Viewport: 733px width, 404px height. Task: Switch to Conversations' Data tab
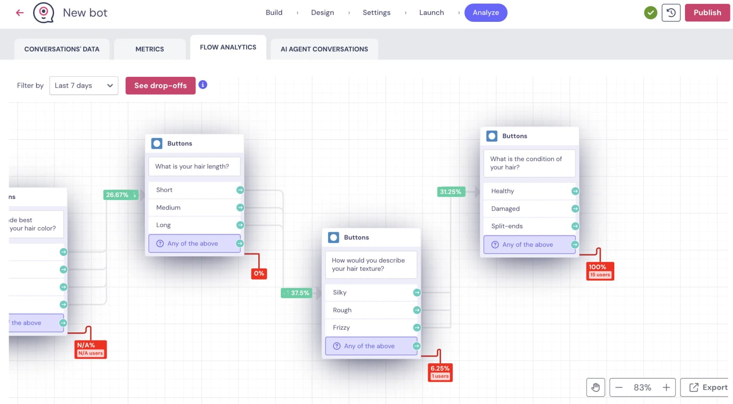(x=62, y=49)
